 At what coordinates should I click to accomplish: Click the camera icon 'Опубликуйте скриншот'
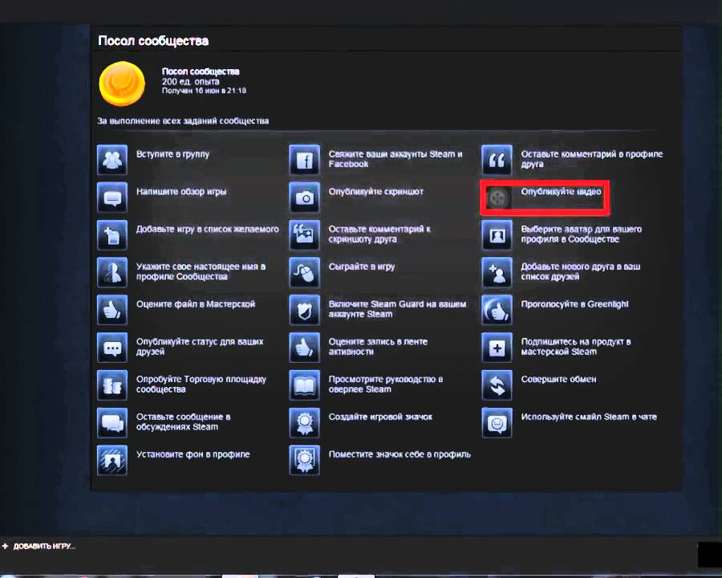tap(304, 197)
